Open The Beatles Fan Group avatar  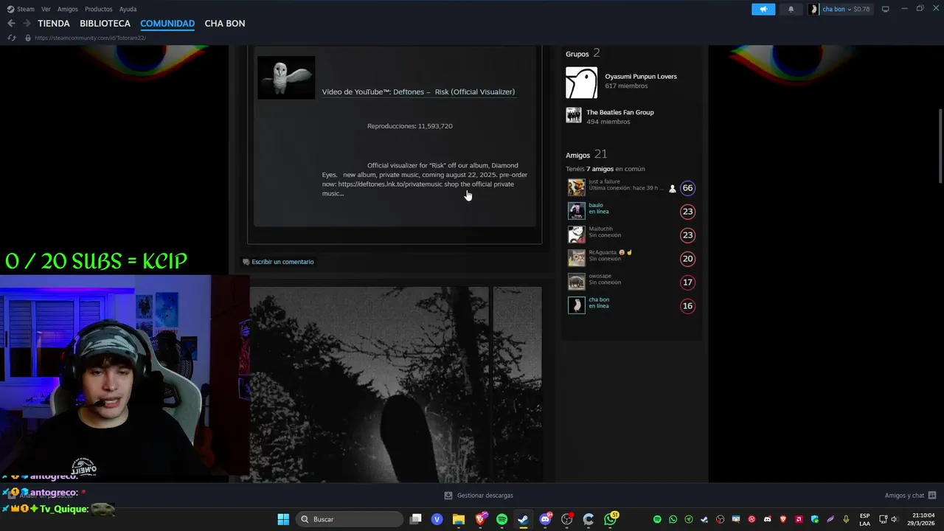click(574, 115)
